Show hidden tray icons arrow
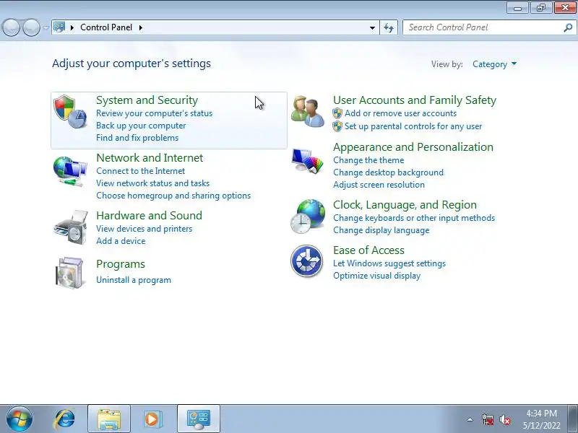Screen dimensions: 578x433 coord(470,419)
